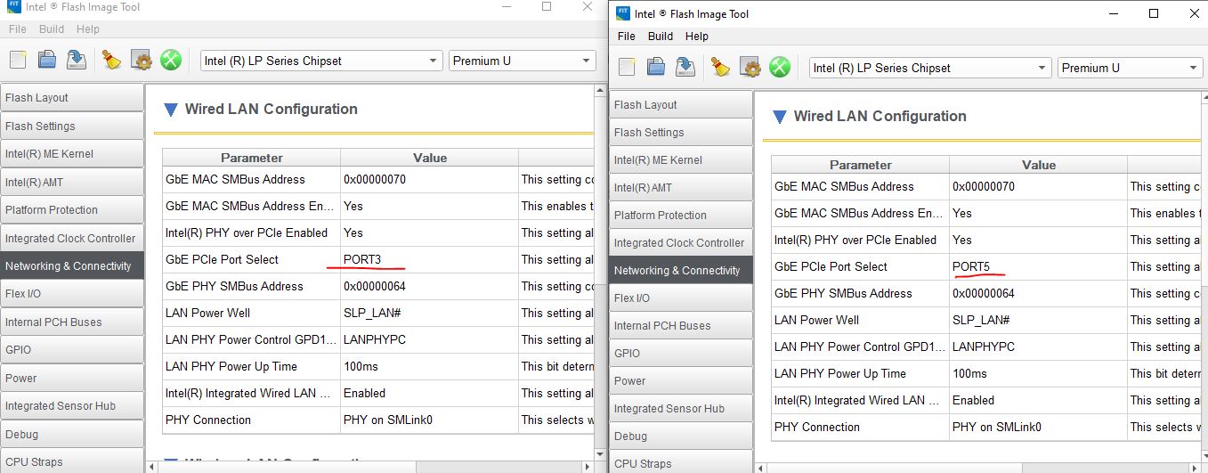1208x473 pixels.
Task: Click PORT3 value in left window
Action: pyautogui.click(x=362, y=259)
